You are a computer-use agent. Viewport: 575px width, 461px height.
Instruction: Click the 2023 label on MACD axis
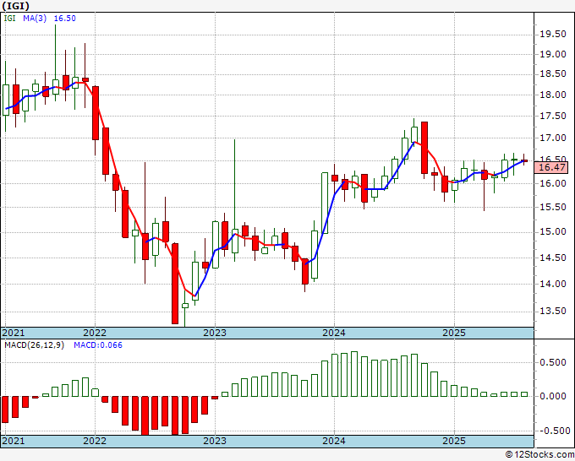pyautogui.click(x=215, y=441)
